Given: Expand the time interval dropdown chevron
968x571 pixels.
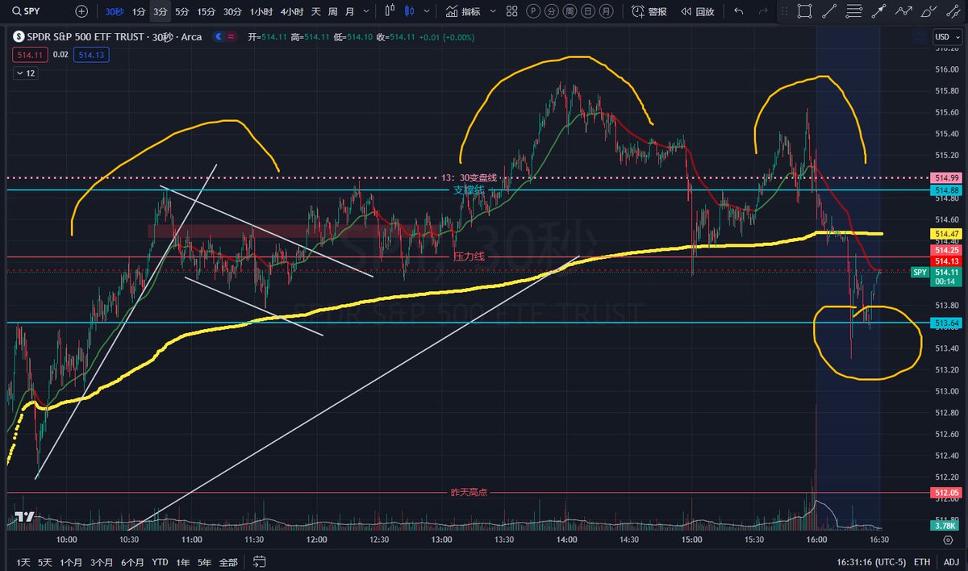Looking at the screenshot, I should tap(368, 11).
